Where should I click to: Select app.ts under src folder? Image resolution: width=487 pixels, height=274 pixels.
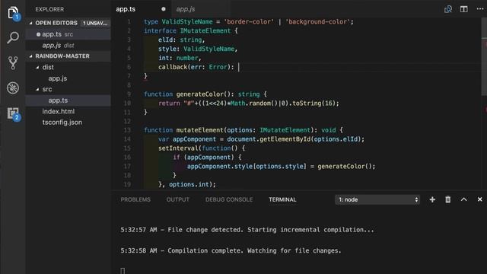point(68,100)
